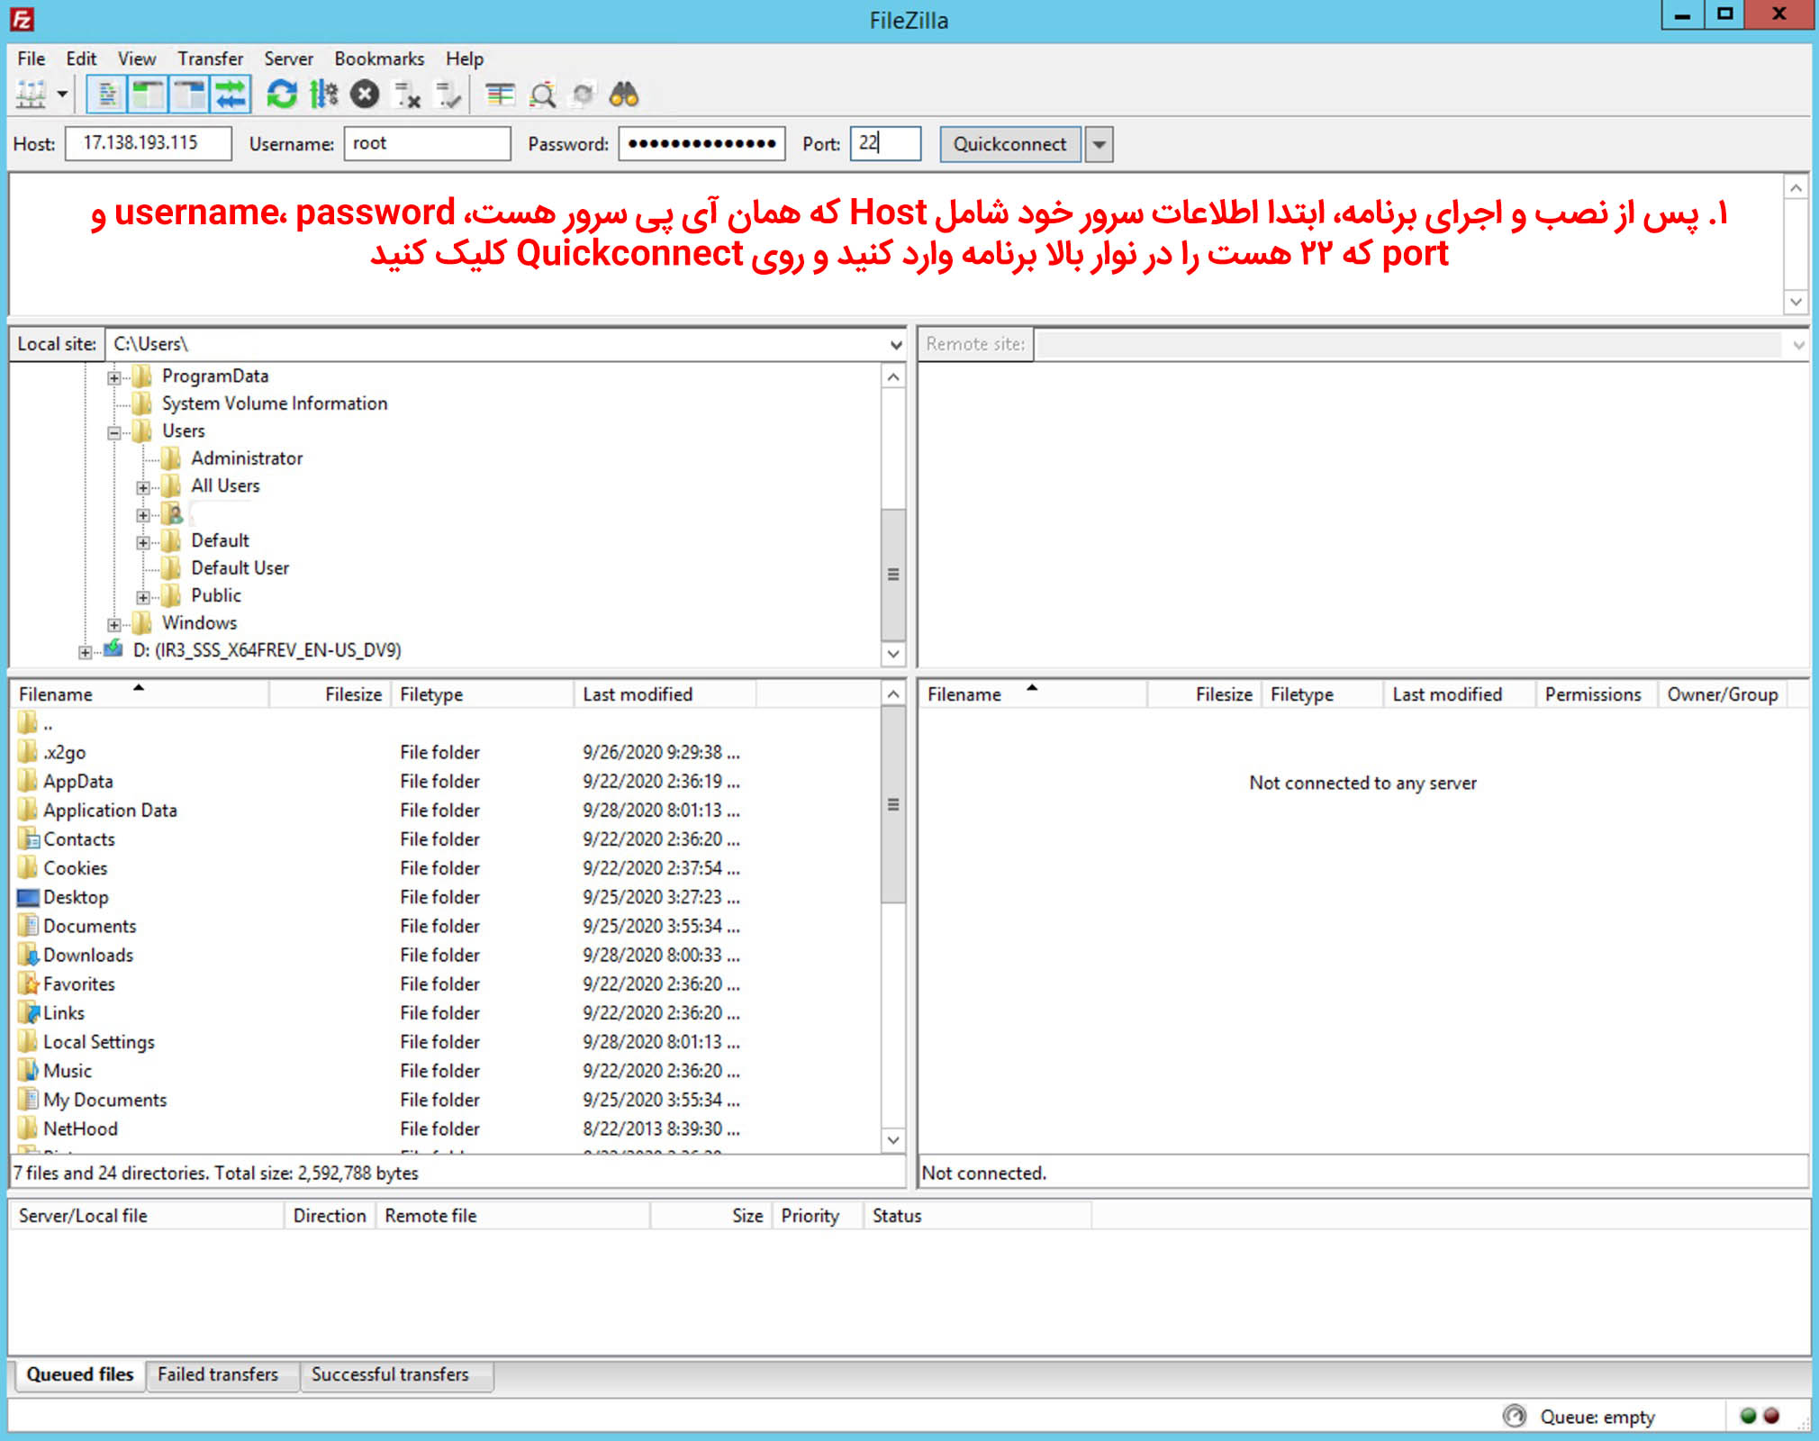Toggle local directory tree display

148,94
